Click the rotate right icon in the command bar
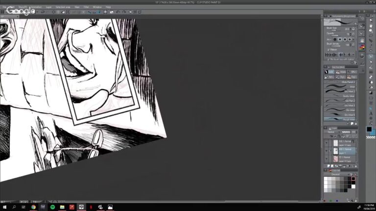 pyautogui.click(x=124, y=12)
